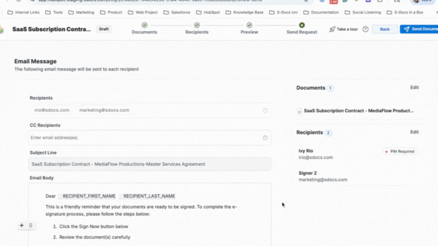
Task: Click the Email Message heading
Action: 35,61
